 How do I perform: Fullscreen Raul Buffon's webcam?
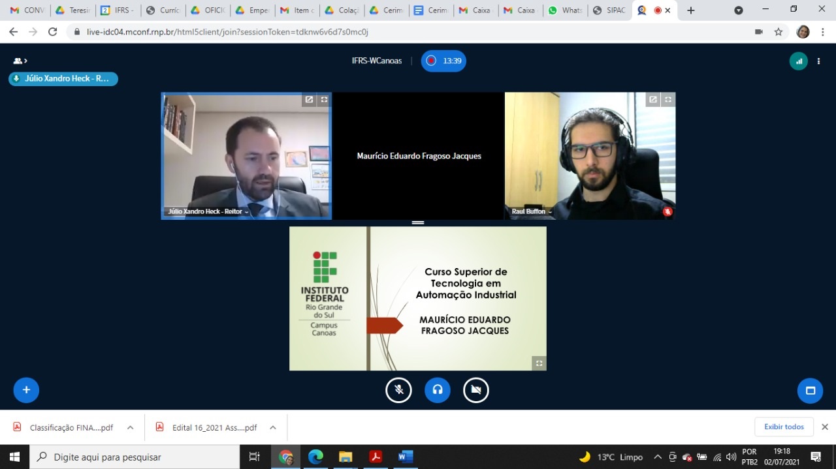[x=667, y=100]
